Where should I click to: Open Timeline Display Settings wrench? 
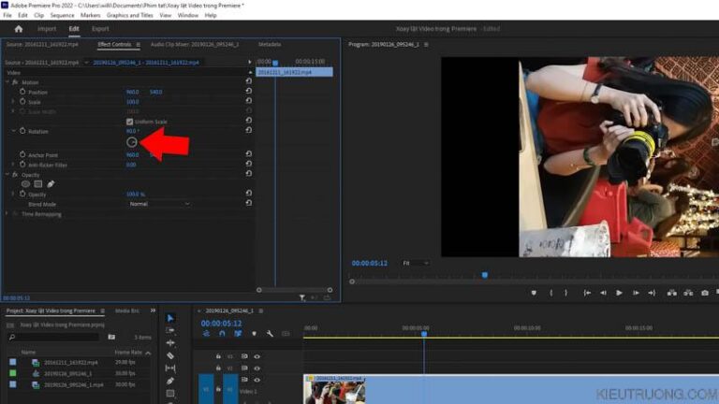(x=270, y=334)
